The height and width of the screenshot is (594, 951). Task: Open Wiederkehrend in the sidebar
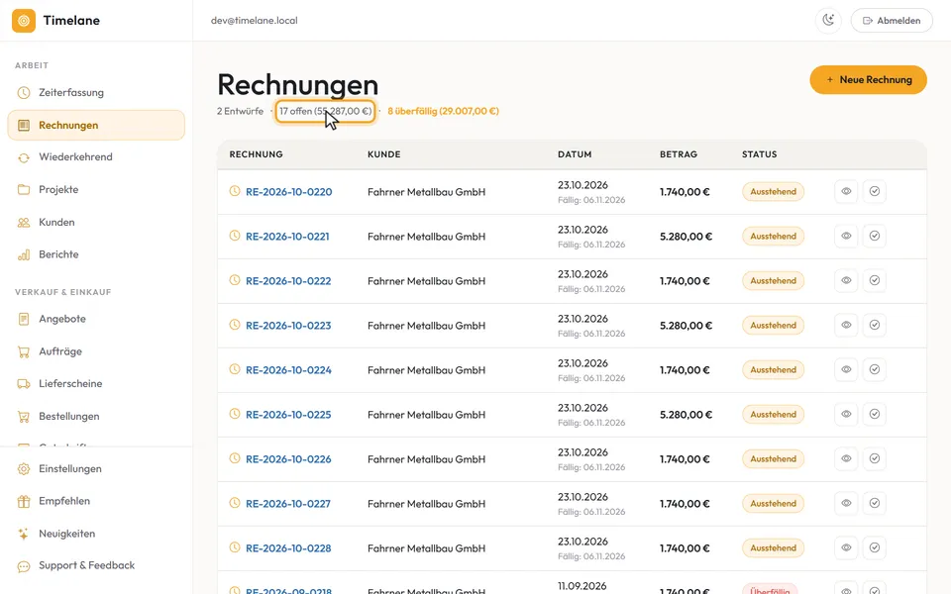click(96, 157)
